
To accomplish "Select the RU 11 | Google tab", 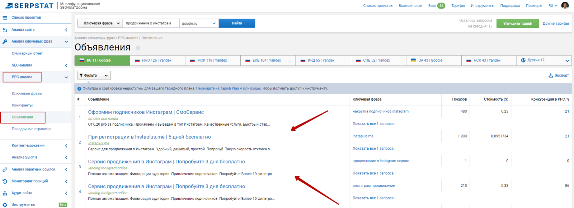I will tap(102, 61).
